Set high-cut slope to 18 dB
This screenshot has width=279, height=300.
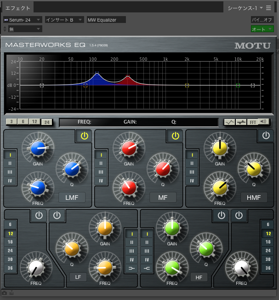268,242
